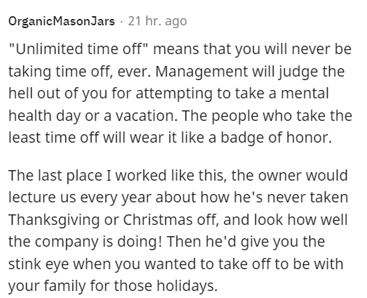The width and height of the screenshot is (367, 298).
Task: Select the word "Management" in first paragraph
Action: point(201,71)
